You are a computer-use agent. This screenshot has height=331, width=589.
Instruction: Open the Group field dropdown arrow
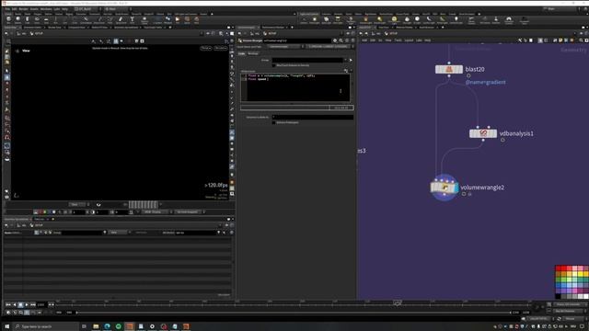[346, 60]
